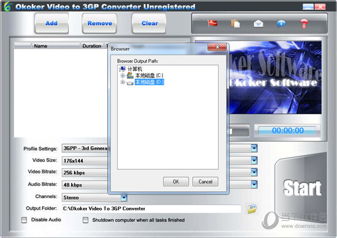
Task: Open the Channels Stereo dropdown
Action: 124,198
